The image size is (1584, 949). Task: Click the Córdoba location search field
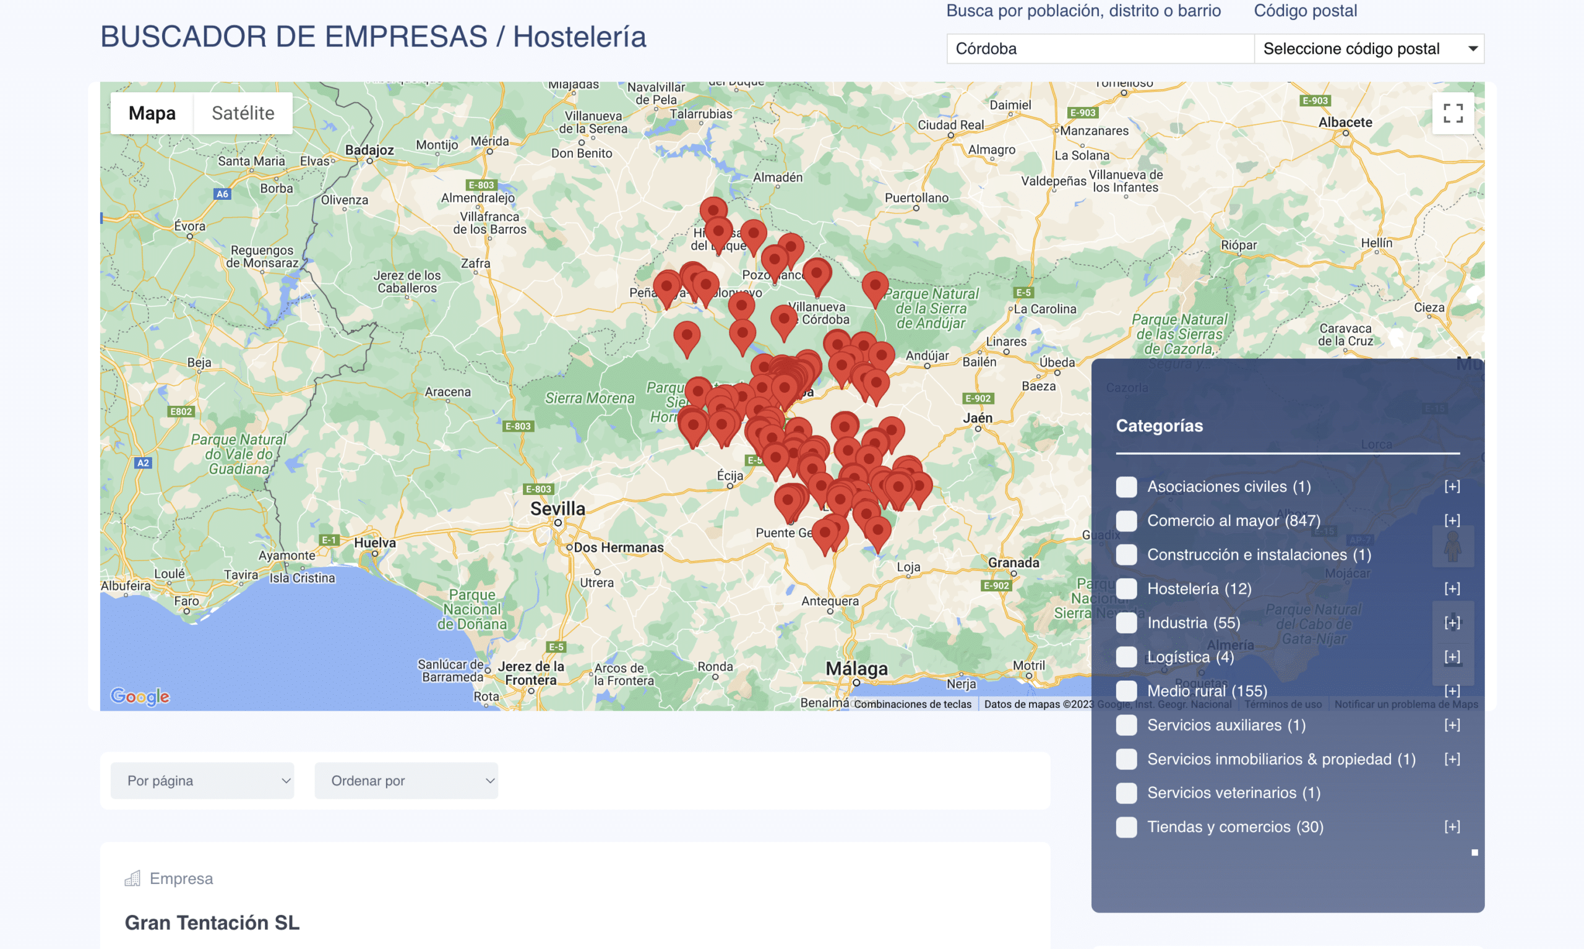pyautogui.click(x=1101, y=49)
